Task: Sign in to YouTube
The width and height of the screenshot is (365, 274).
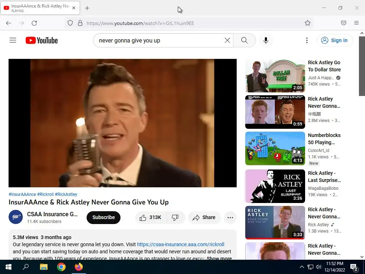Action: pyautogui.click(x=335, y=40)
